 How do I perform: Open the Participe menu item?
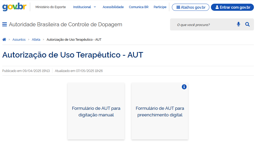coord(160,7)
